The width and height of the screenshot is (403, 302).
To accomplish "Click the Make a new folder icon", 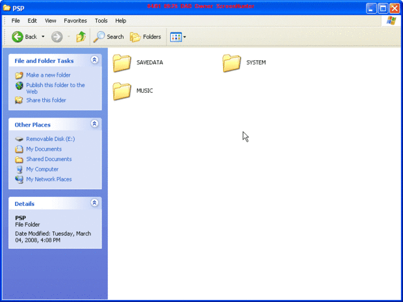I will 19,75.
